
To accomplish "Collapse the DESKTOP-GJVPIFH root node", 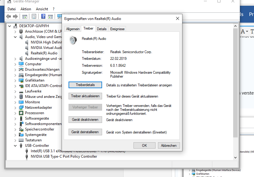I will pyautogui.click(x=10, y=26).
